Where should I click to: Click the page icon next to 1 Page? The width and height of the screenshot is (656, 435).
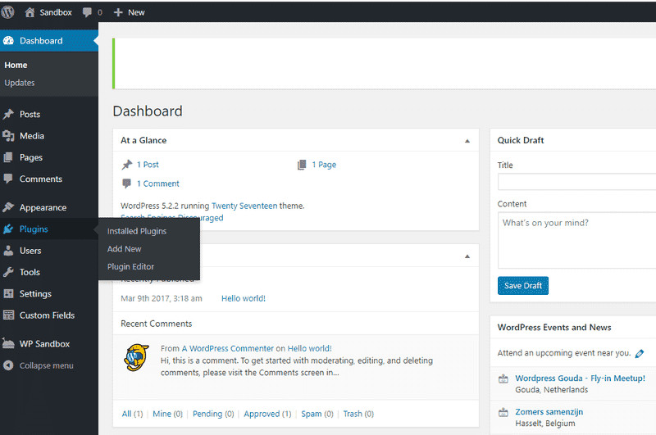pyautogui.click(x=302, y=165)
